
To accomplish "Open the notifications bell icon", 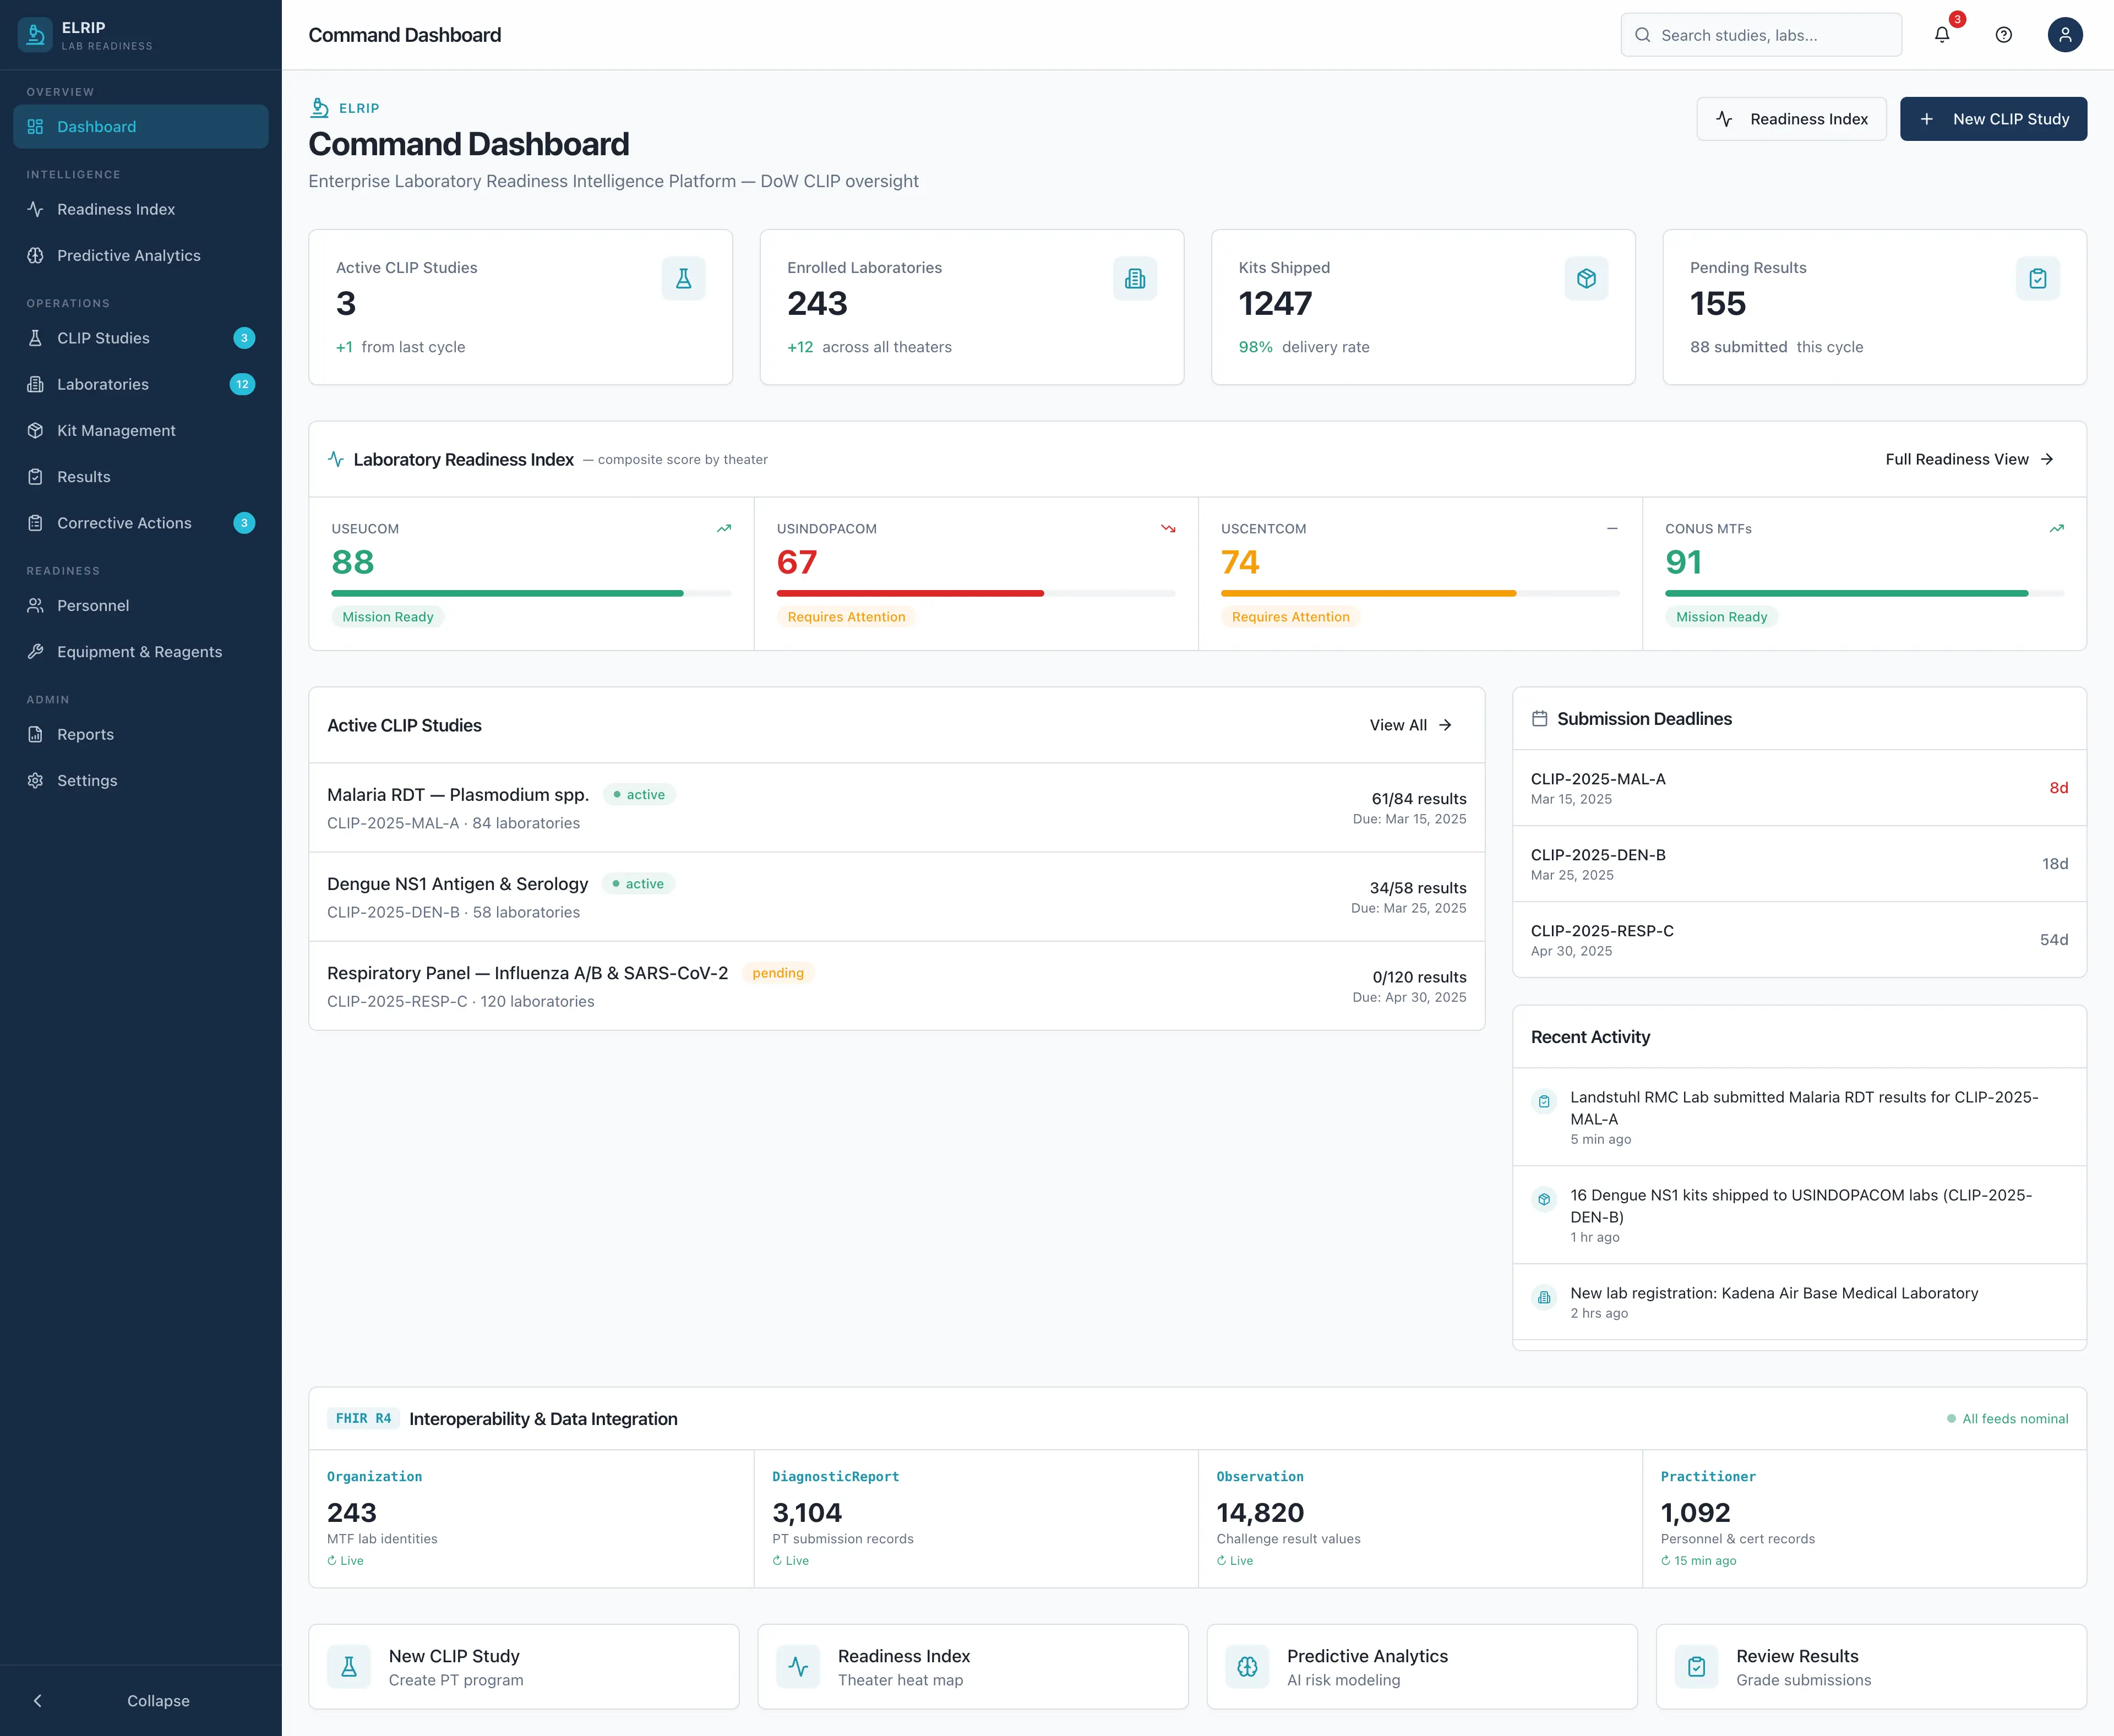I will pyautogui.click(x=1941, y=34).
